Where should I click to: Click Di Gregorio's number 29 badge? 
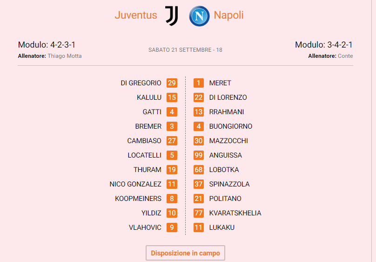coord(172,83)
